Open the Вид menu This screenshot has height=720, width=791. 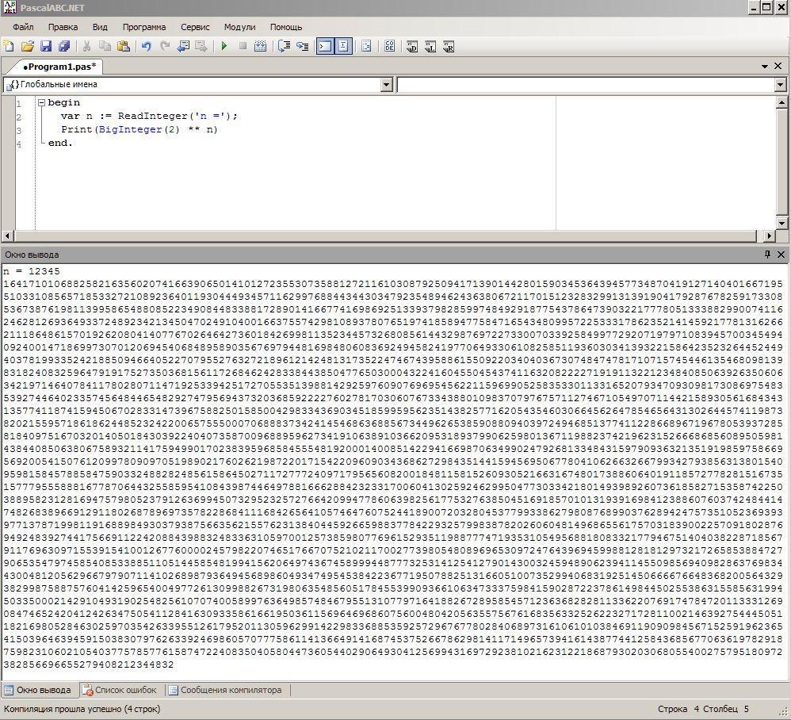tap(100, 27)
